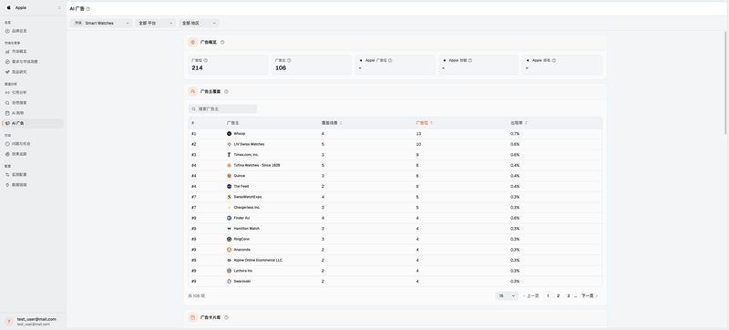
Task: Focus the 搜索广告主 search field
Action: pyautogui.click(x=222, y=108)
